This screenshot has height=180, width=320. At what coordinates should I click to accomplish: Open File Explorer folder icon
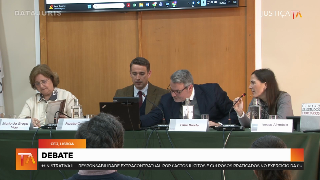click(141, 5)
